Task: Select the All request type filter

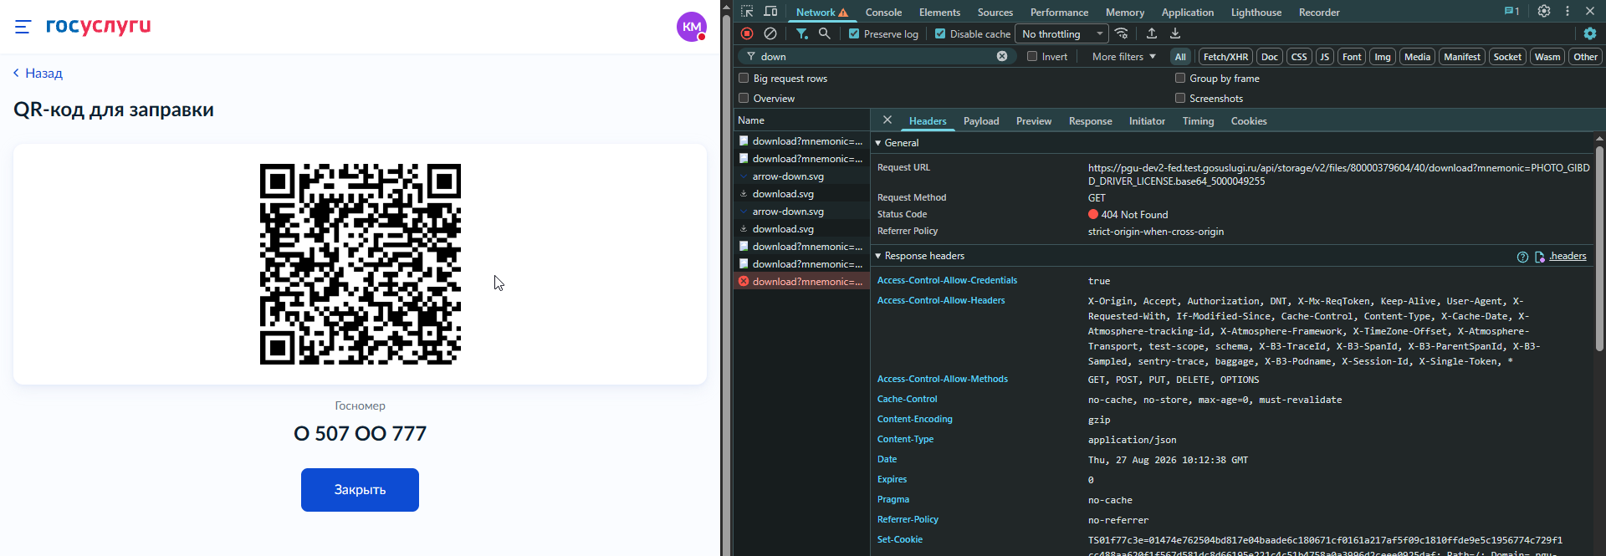Action: tap(1180, 56)
